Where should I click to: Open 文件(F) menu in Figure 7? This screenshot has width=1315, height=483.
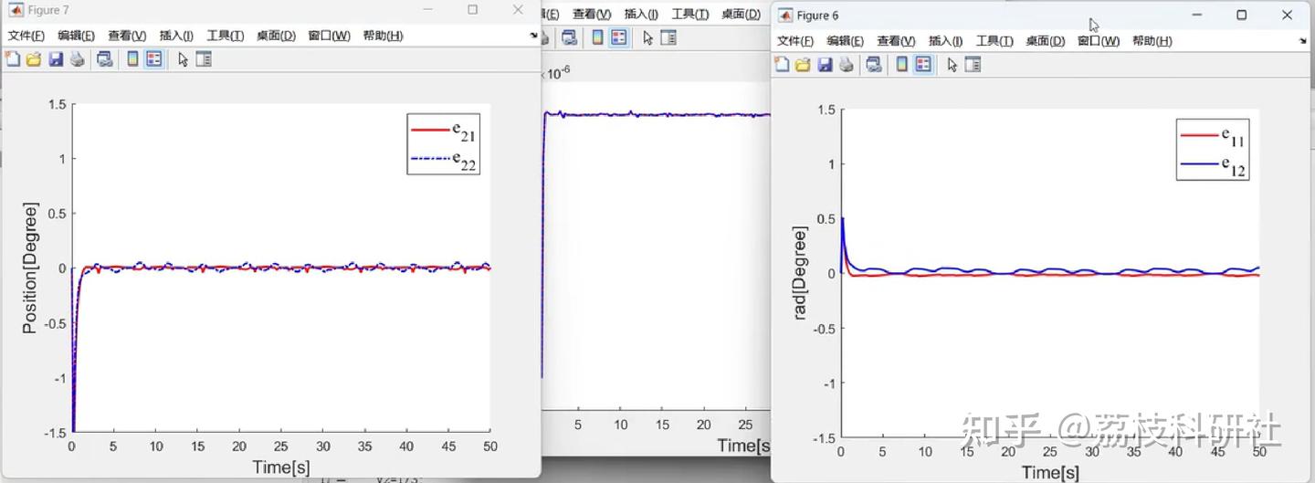[26, 36]
